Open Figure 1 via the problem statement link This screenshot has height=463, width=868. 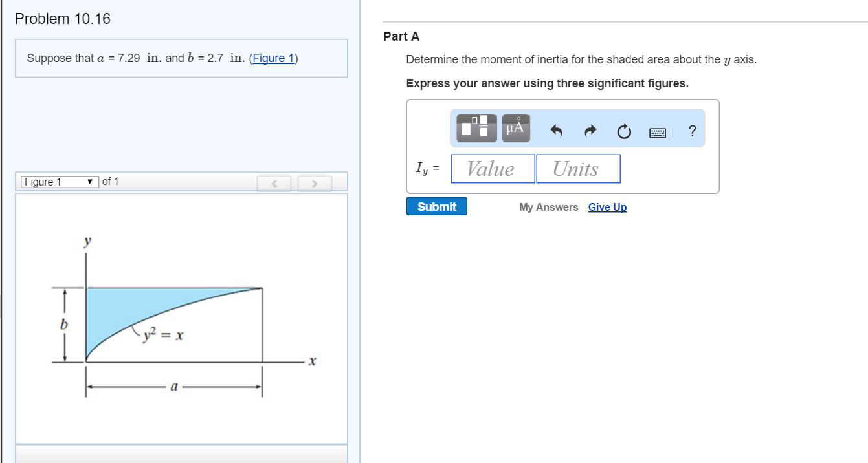(274, 58)
